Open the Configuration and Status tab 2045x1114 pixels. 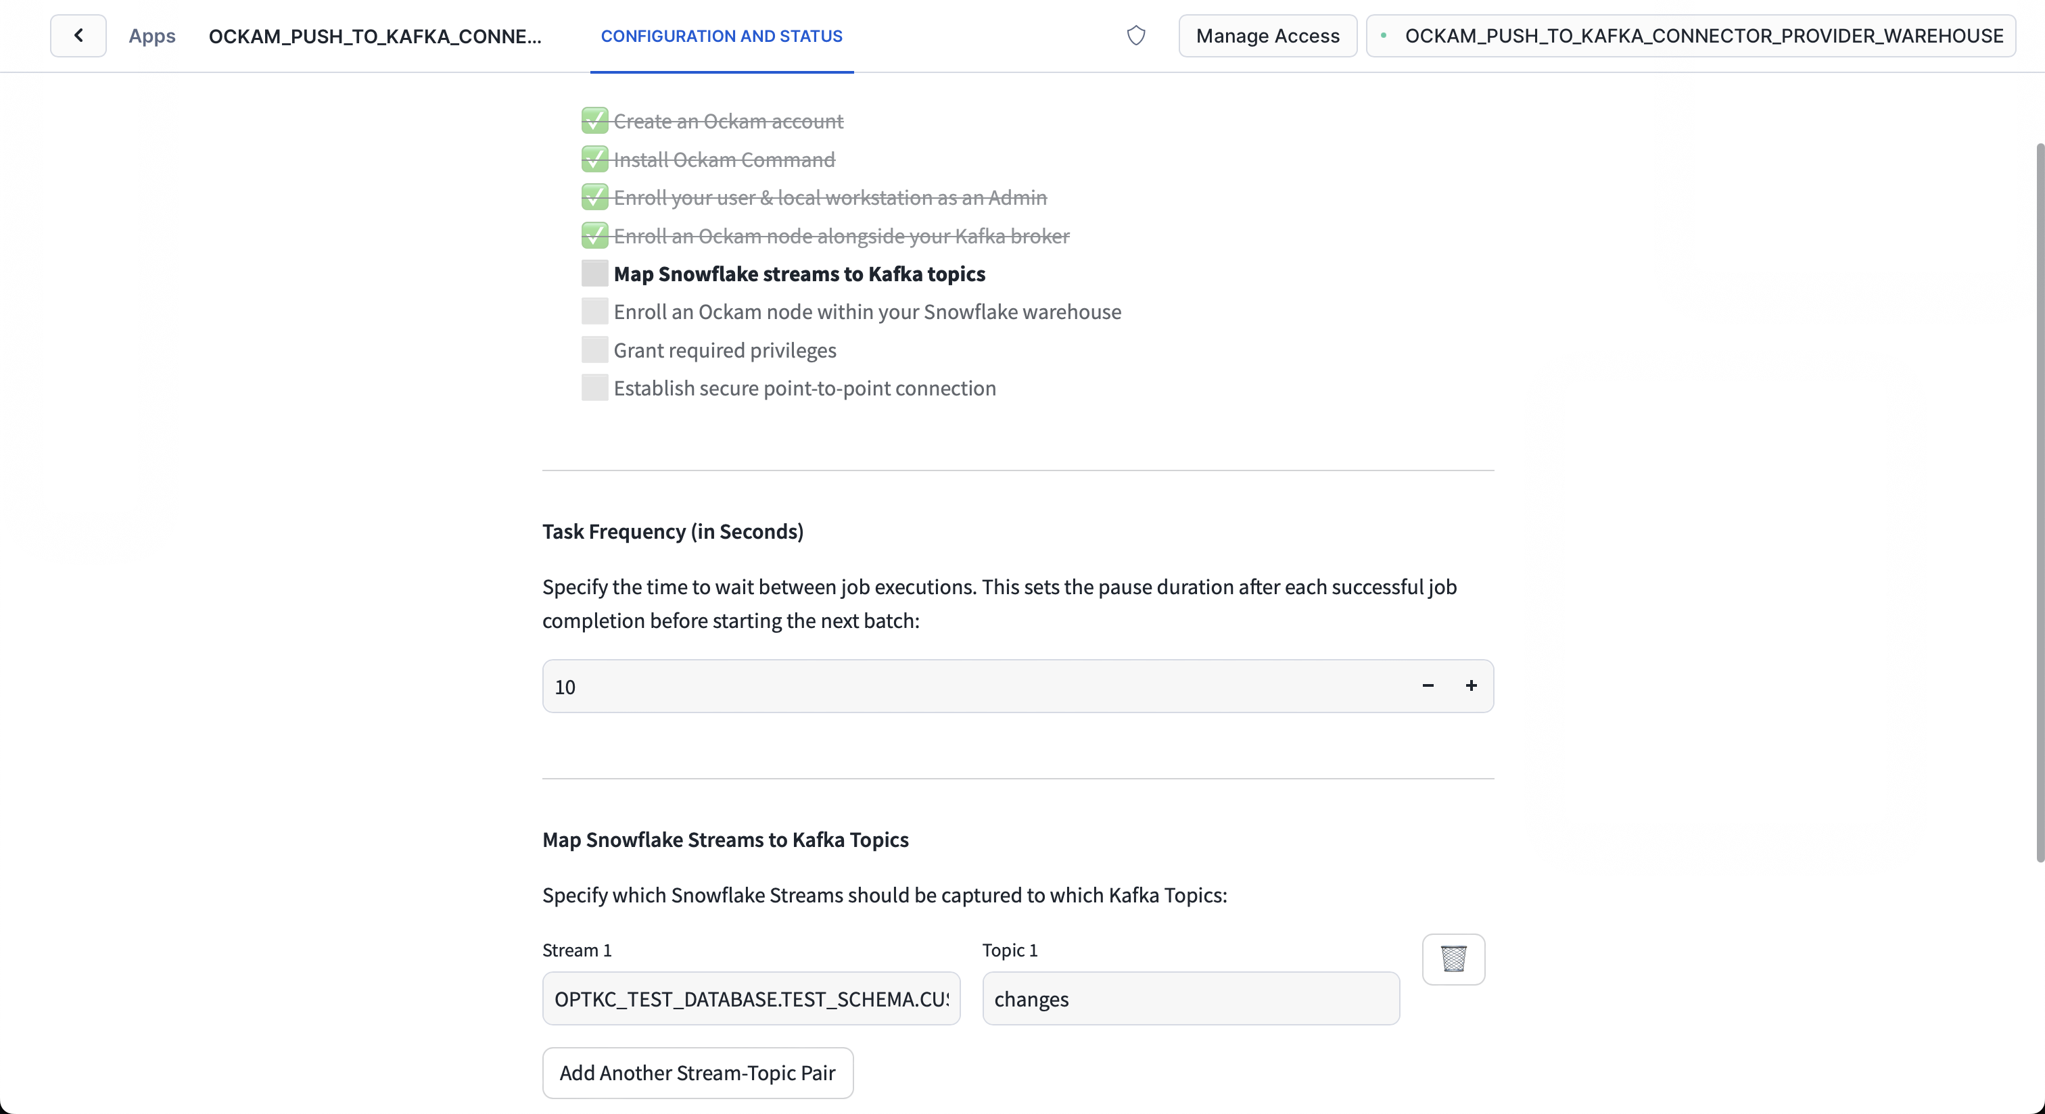(721, 36)
